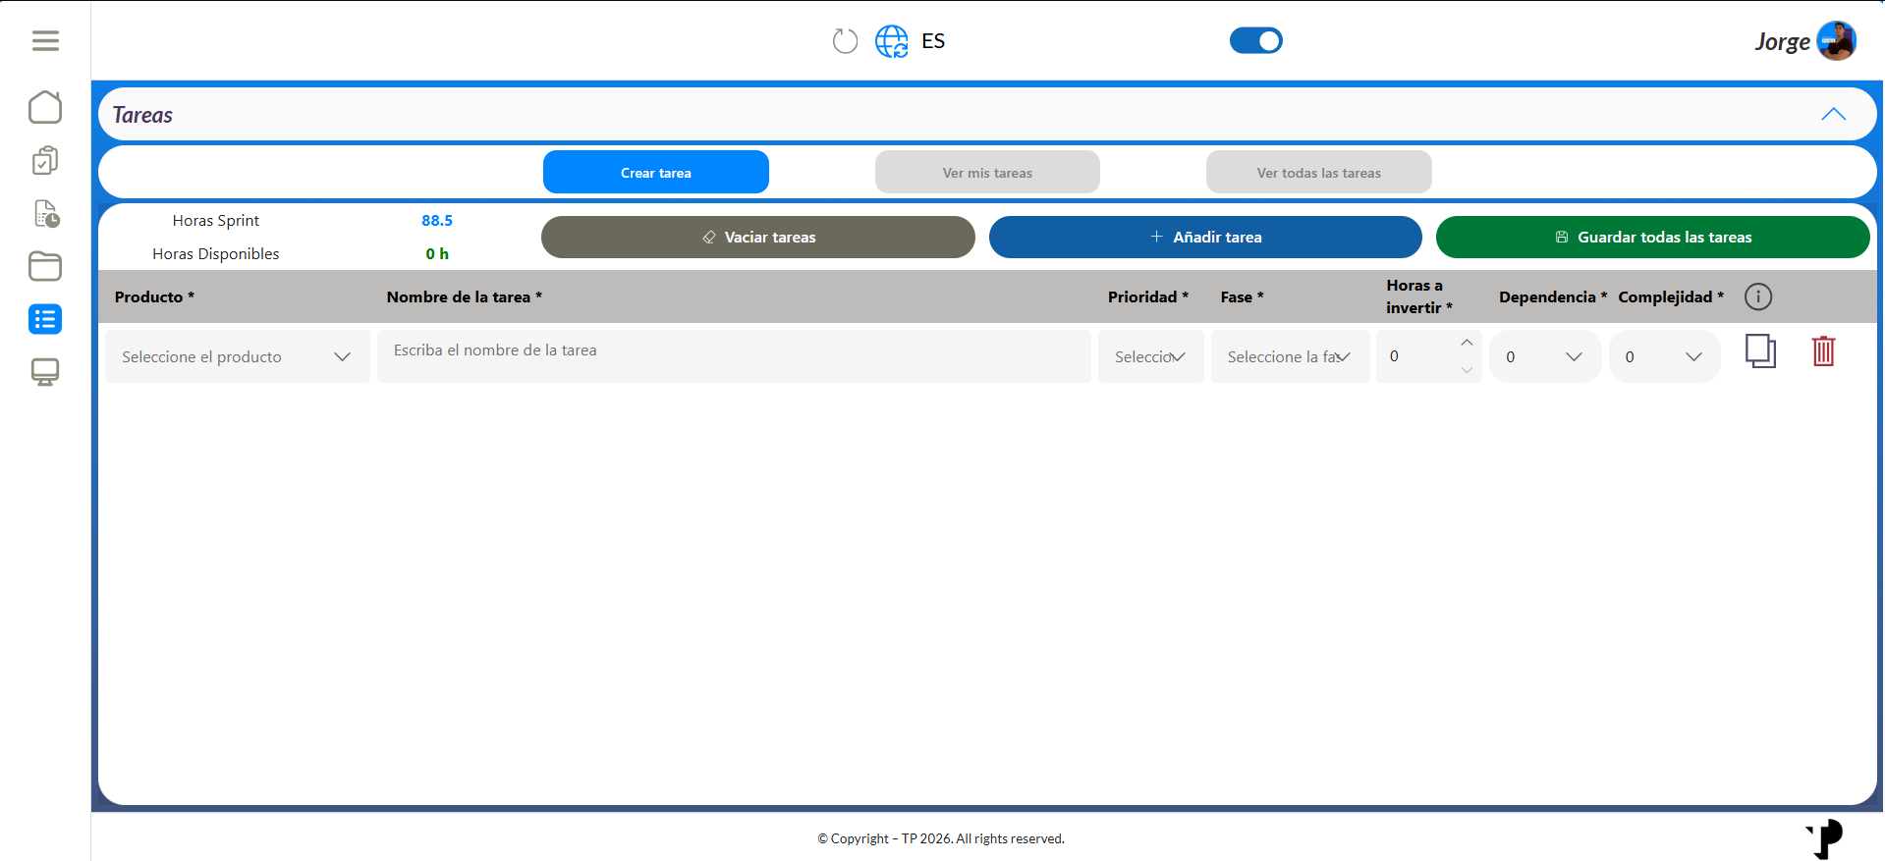Click the TP logo in footer
This screenshot has height=861, width=1885.
point(1825,839)
